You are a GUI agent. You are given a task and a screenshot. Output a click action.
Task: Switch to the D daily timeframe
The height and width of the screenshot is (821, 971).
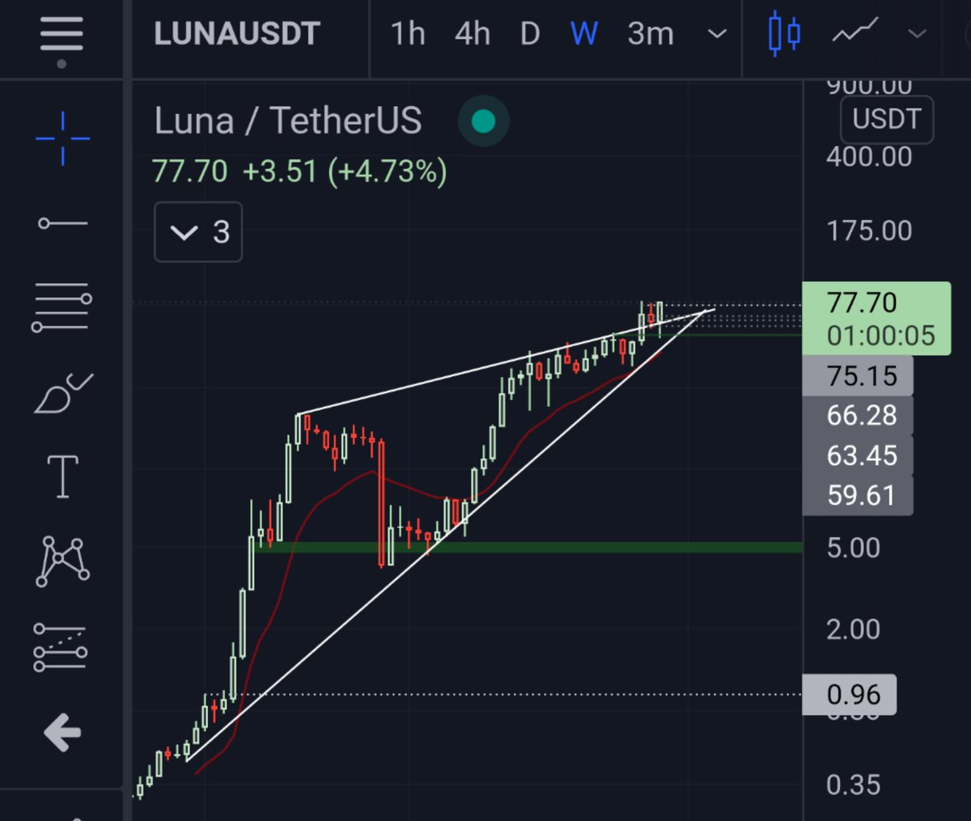coord(530,34)
